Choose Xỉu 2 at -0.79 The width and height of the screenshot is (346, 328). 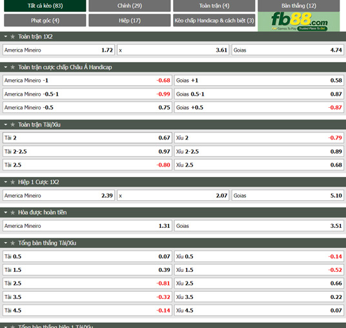(x=259, y=138)
